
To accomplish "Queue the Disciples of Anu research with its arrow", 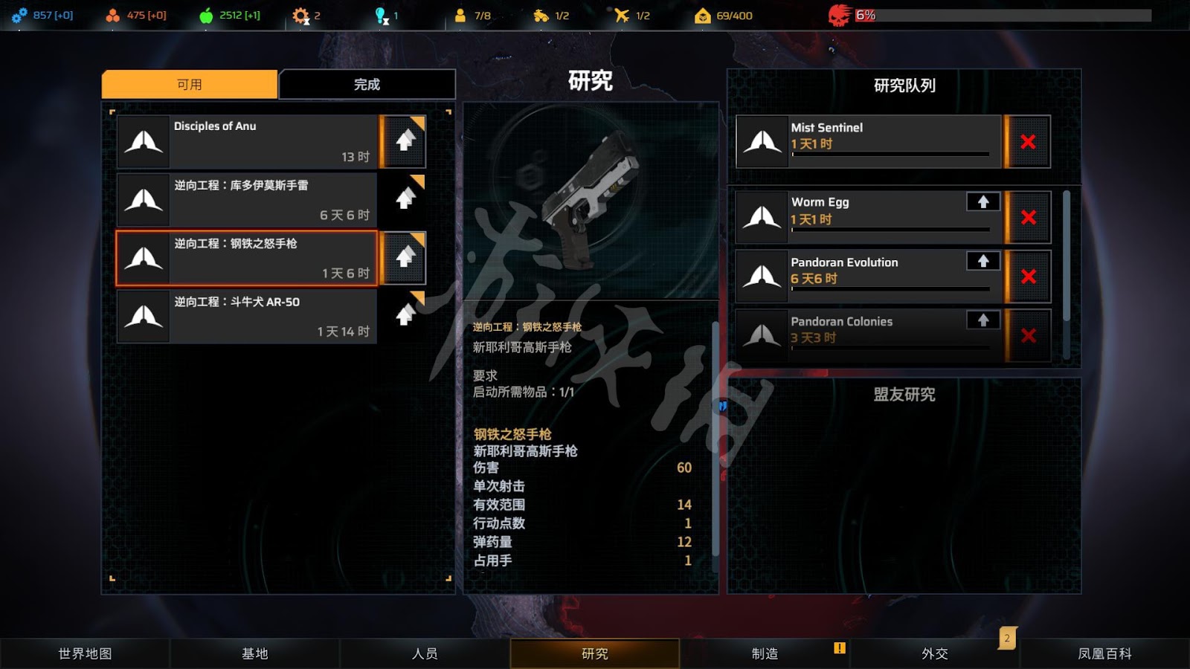I will click(x=405, y=140).
